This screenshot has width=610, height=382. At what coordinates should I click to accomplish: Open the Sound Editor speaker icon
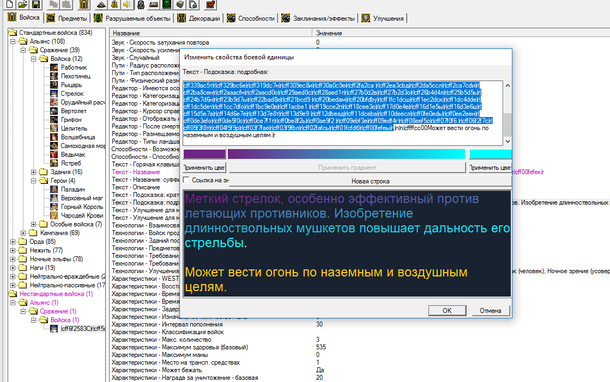[x=128, y=5]
